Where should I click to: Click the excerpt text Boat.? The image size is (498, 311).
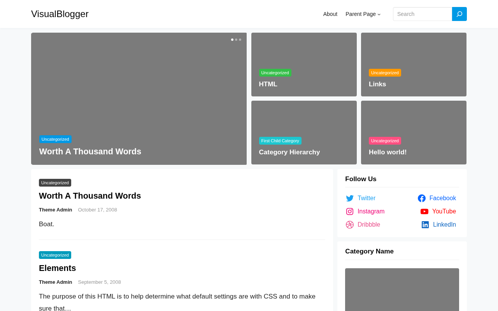tap(47, 224)
